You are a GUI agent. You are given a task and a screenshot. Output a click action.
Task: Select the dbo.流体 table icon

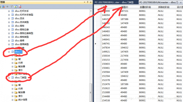[12, 18]
